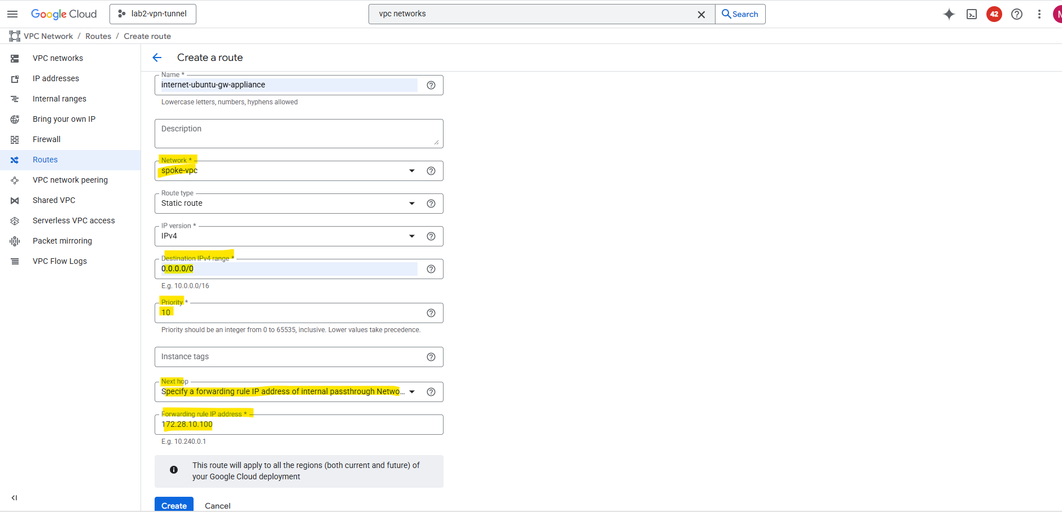Click the Forwarding rule IP address field

(299, 425)
